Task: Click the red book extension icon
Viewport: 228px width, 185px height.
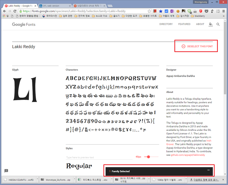Action: tap(155, 11)
